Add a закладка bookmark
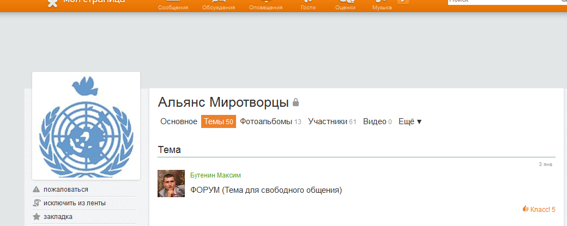The height and width of the screenshot is (226, 567). 58,217
